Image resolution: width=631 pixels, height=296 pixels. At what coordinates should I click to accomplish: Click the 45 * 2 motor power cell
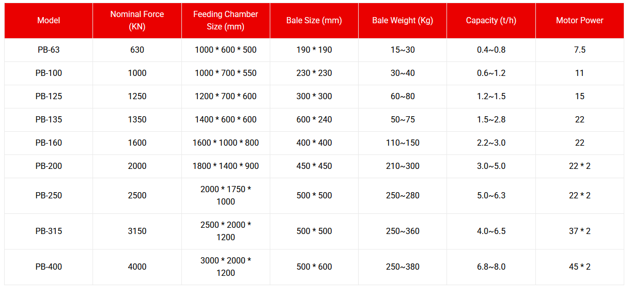click(x=579, y=267)
